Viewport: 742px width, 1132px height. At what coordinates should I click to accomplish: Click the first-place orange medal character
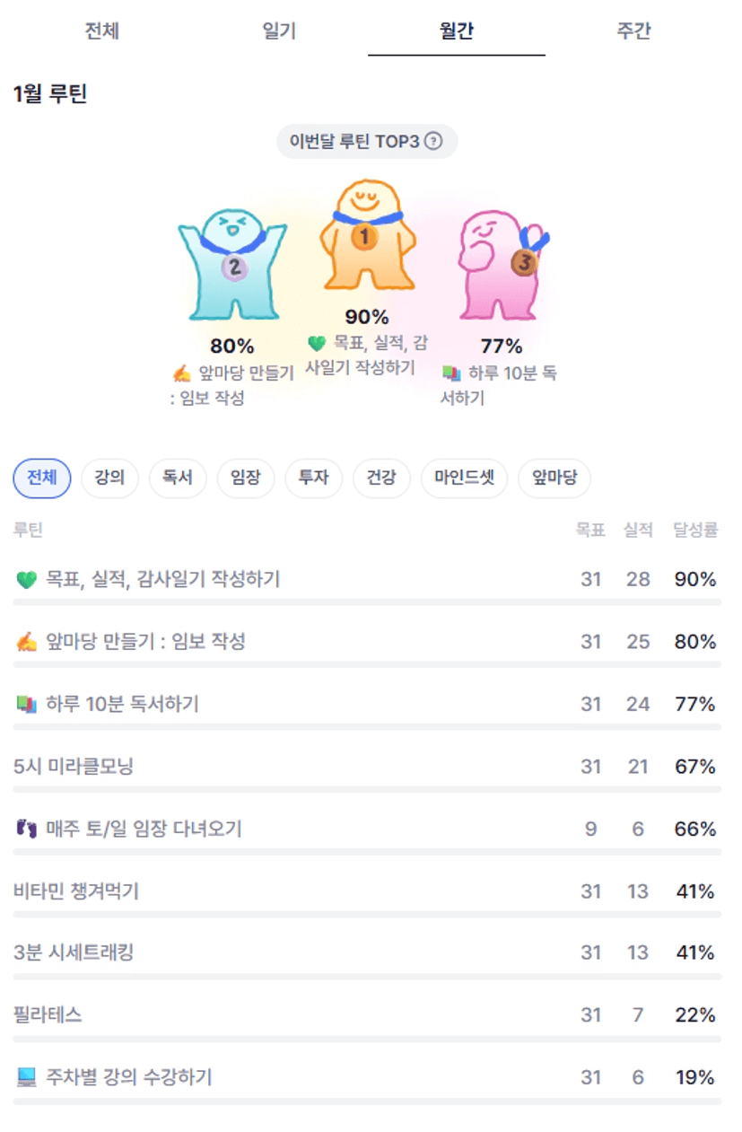tap(365, 239)
